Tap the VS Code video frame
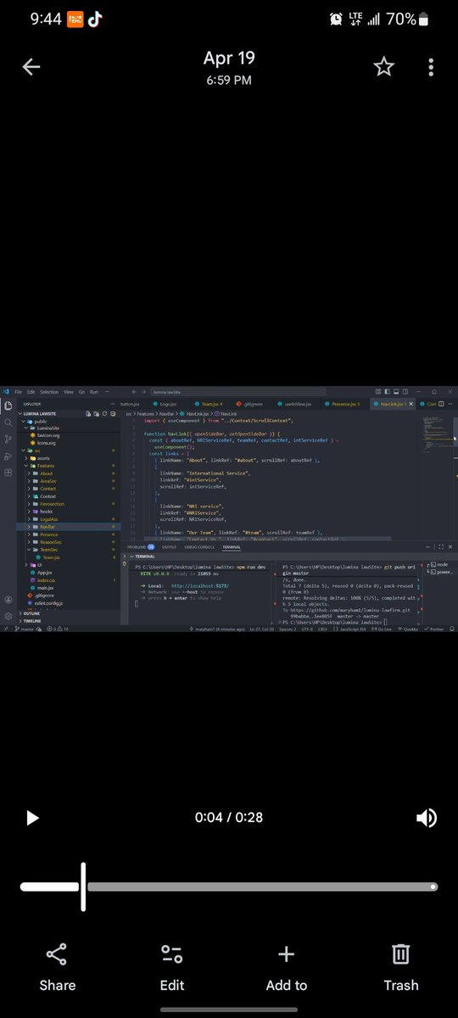This screenshot has height=1018, width=458. (x=229, y=509)
